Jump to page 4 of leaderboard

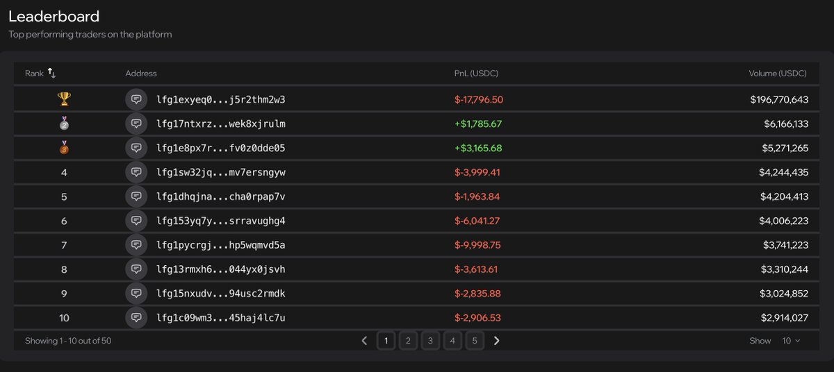[x=452, y=341]
